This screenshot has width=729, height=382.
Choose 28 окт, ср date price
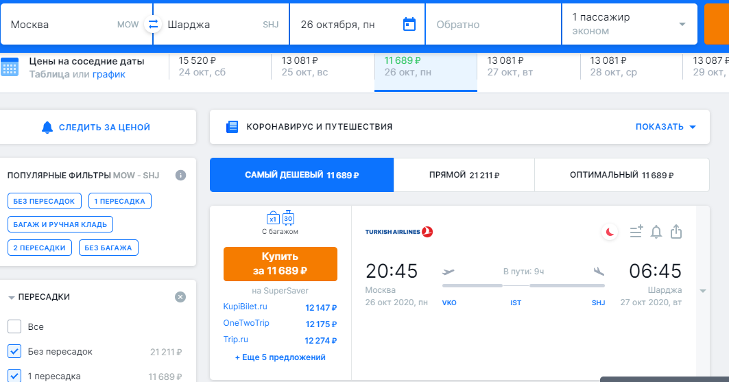(x=632, y=67)
